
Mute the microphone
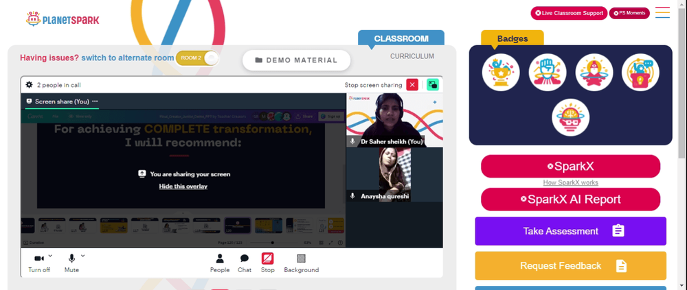pos(71,263)
